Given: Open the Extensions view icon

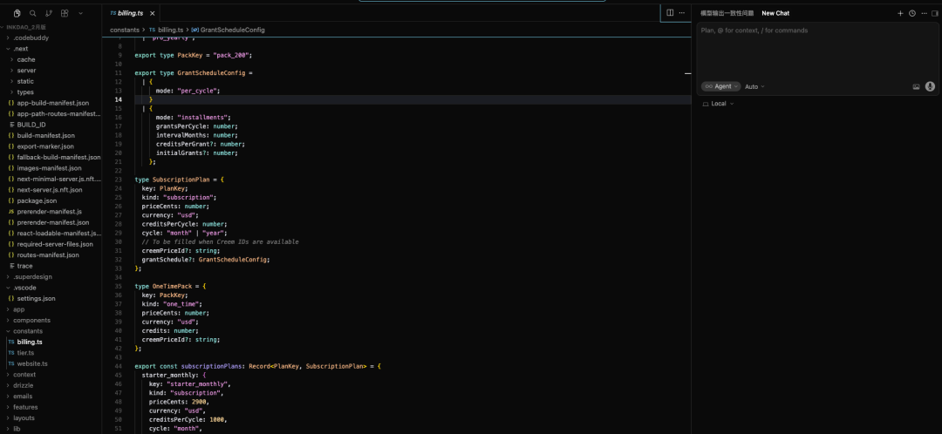Looking at the screenshot, I should pyautogui.click(x=65, y=13).
